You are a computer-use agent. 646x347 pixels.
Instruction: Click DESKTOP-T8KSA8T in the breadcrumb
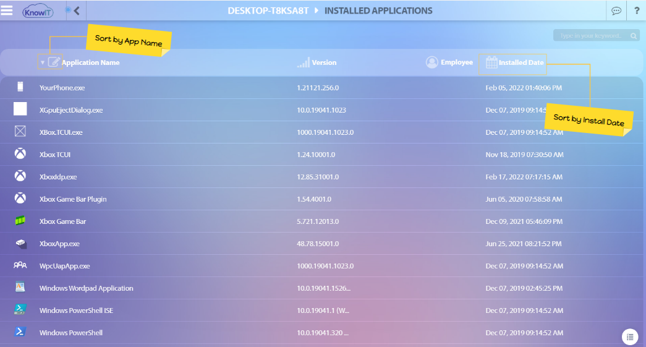click(x=268, y=11)
